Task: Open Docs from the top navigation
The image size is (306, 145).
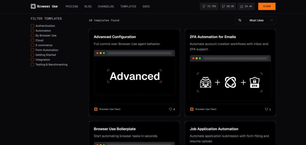Action: (146, 6)
